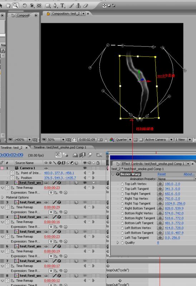Select the Type tool
196x286 pixels.
click(x=63, y=6)
